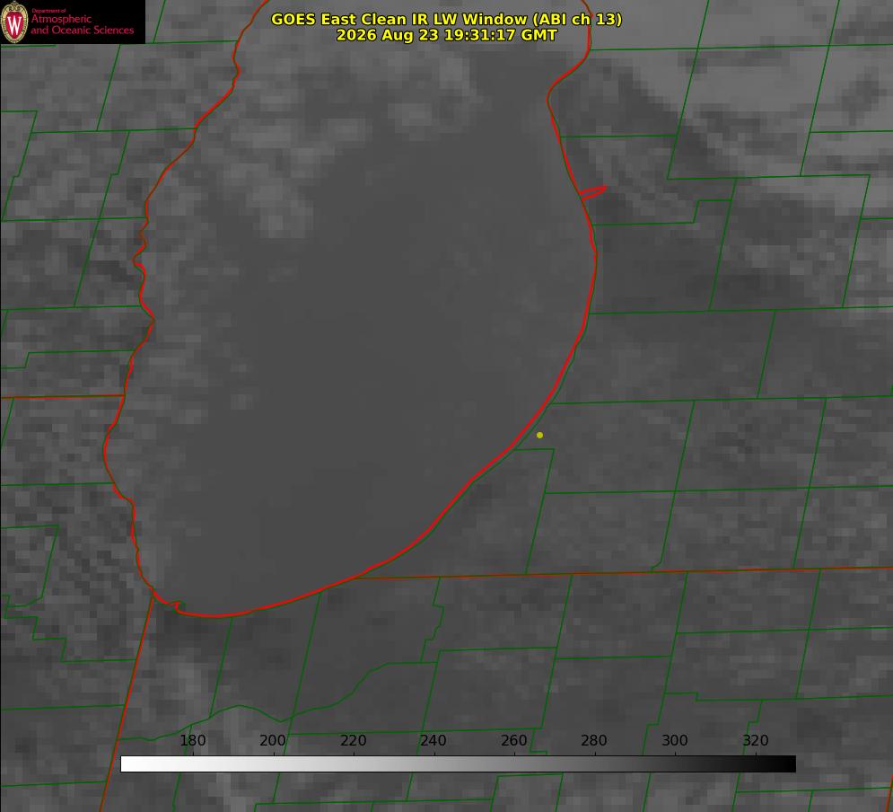
Task: Click the 200 label on the colorbar
Action: click(x=273, y=740)
